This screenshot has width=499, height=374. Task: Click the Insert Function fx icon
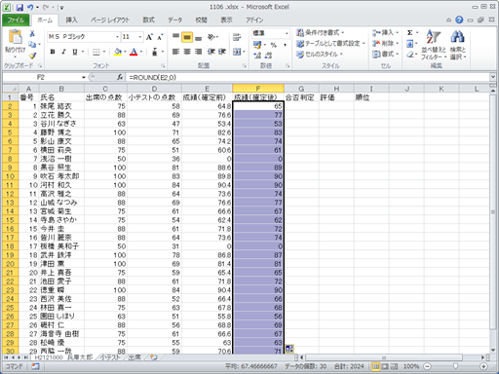120,77
